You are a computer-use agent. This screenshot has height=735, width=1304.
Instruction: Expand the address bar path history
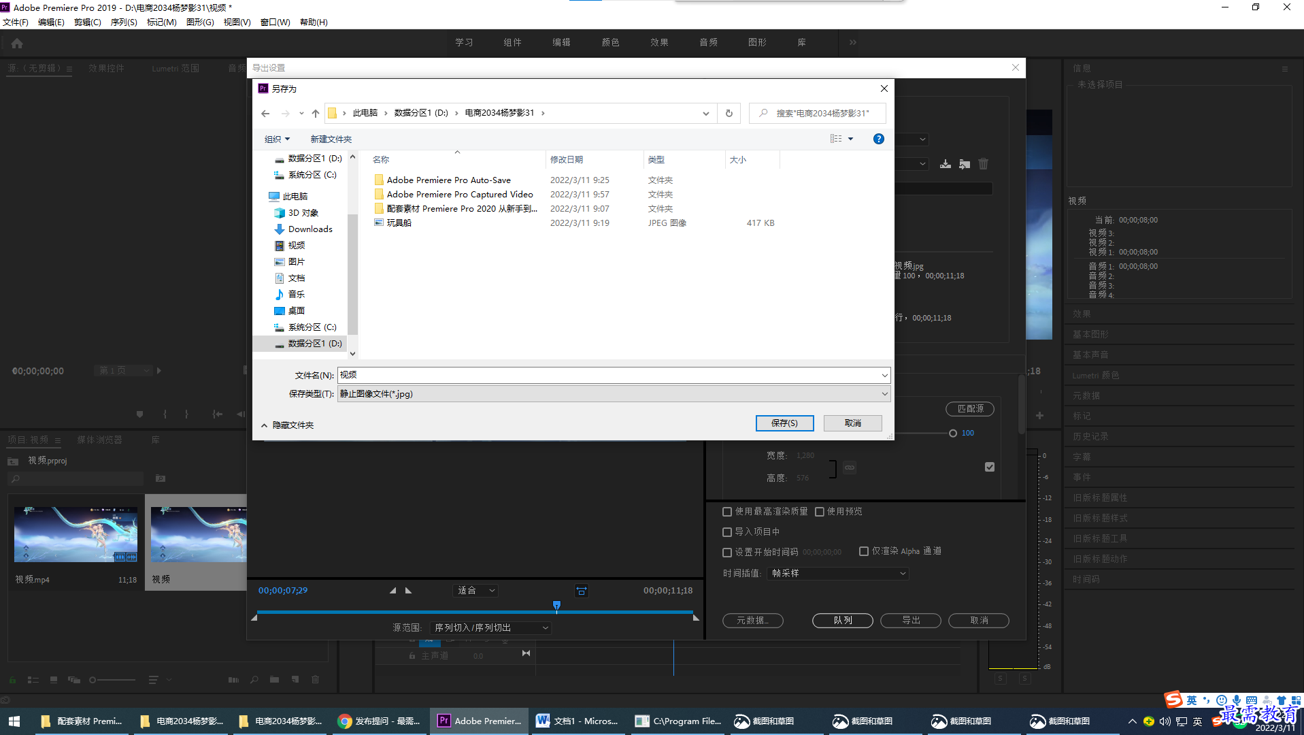click(x=706, y=113)
